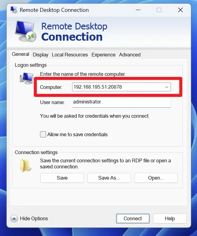197x236 pixels.
Task: Click the Remote Desktop Connection title bar text
Action: (54, 10)
